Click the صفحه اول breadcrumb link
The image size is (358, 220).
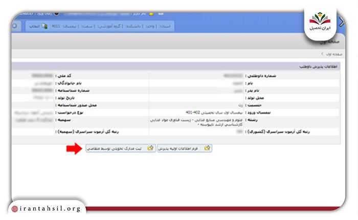tap(334, 54)
